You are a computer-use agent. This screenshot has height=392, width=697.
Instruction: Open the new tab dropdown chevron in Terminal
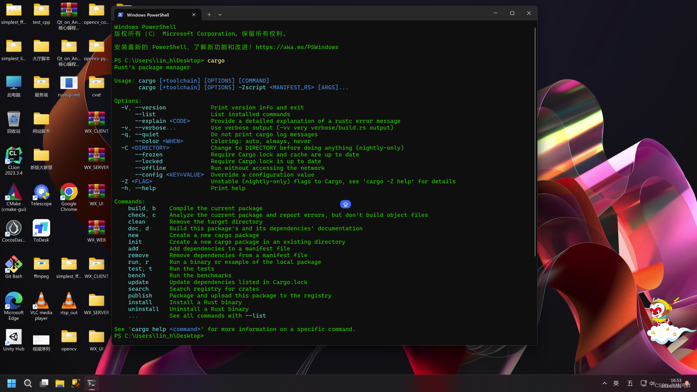point(220,15)
